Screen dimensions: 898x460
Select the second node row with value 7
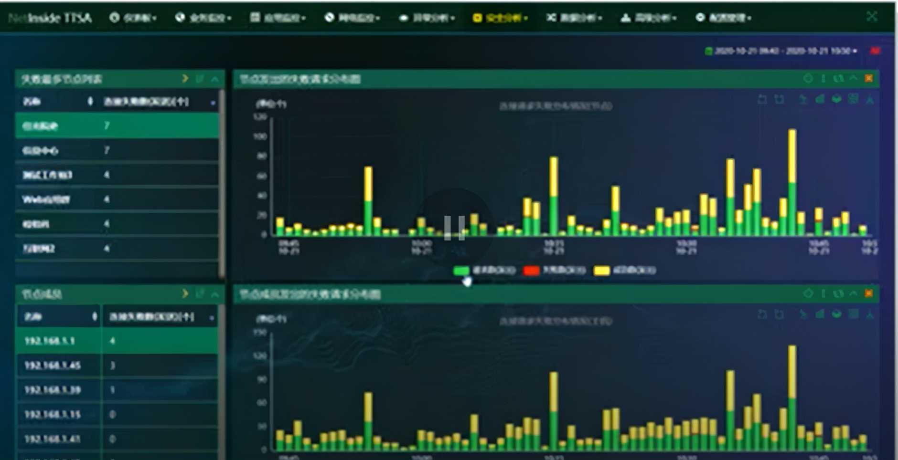[117, 150]
